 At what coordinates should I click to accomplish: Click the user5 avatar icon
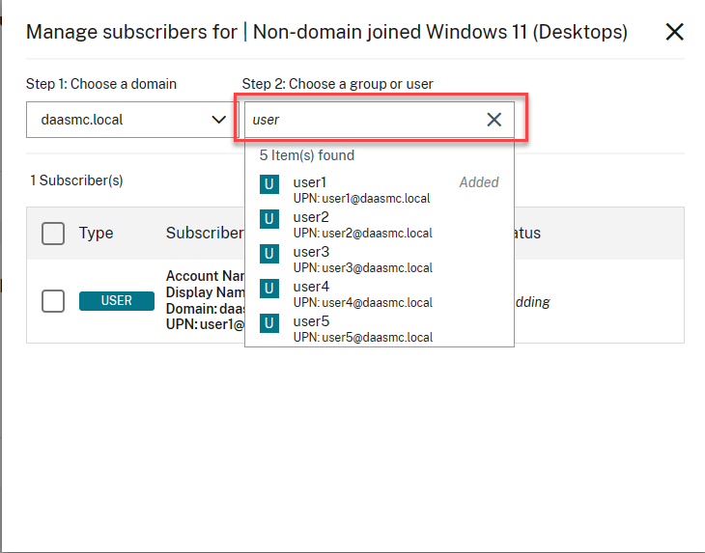click(269, 322)
